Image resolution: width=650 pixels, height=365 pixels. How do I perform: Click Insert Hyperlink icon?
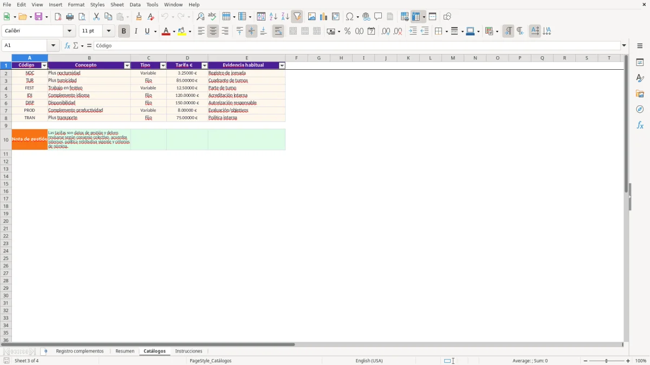(366, 17)
